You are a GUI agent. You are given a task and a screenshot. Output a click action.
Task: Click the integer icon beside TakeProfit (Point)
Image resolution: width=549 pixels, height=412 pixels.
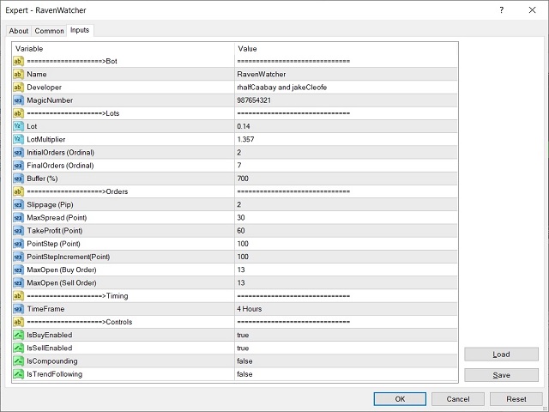(18, 231)
